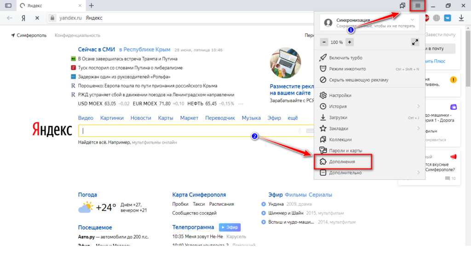471x265 pixels.
Task: Expand more services with ещё
Action: coord(293,118)
